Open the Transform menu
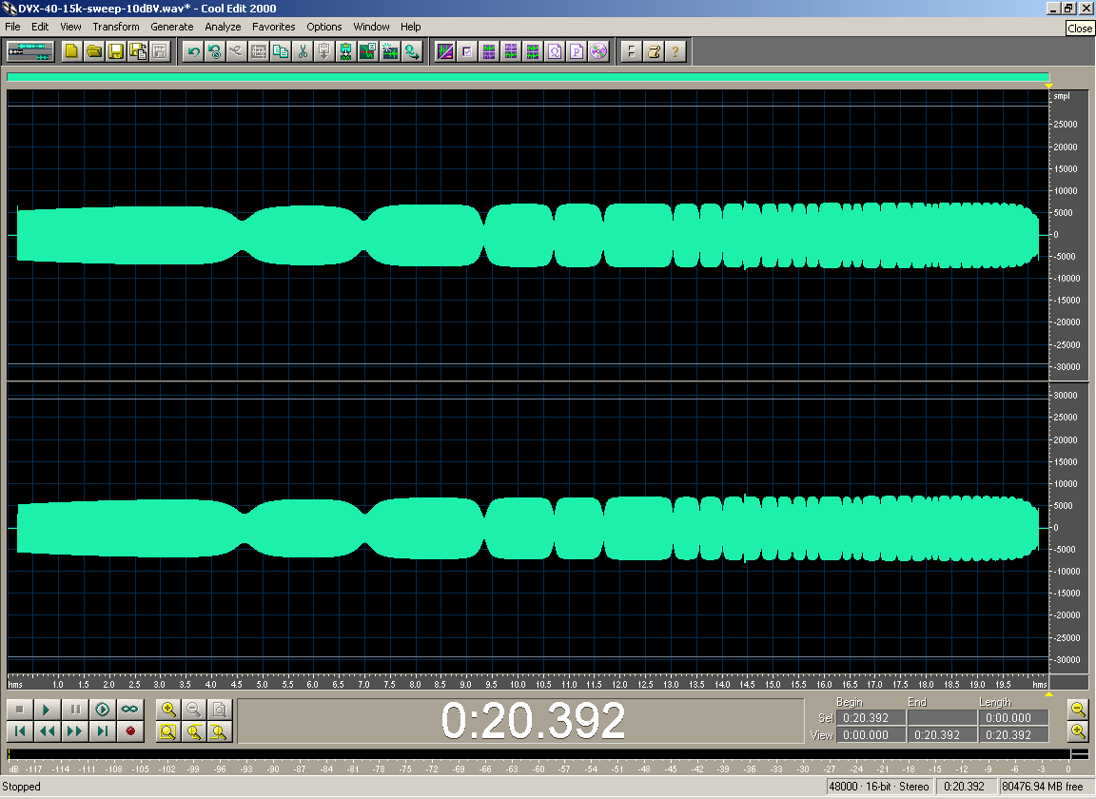 pos(116,27)
